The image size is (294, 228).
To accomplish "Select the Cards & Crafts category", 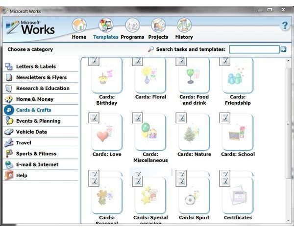I will click(33, 110).
